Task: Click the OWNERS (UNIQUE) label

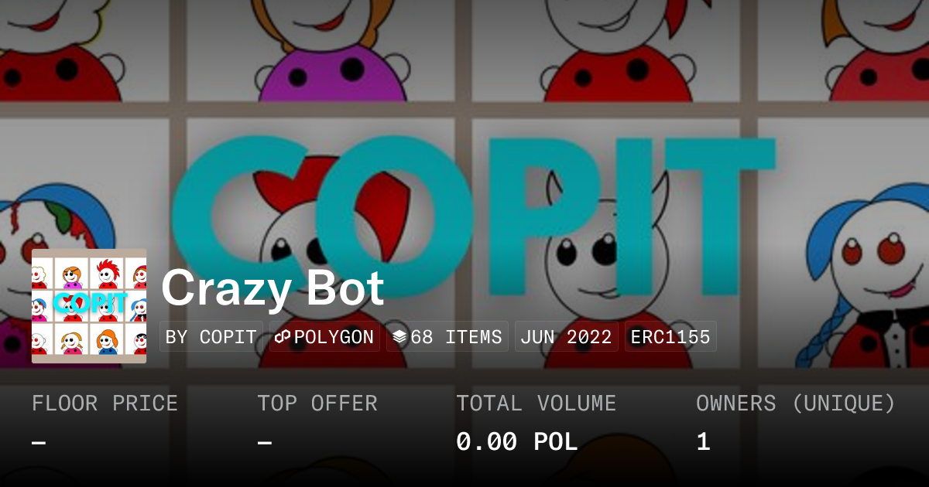Action: (796, 404)
